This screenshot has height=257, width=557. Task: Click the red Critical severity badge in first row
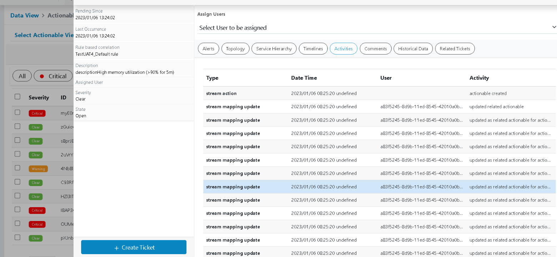click(37, 113)
